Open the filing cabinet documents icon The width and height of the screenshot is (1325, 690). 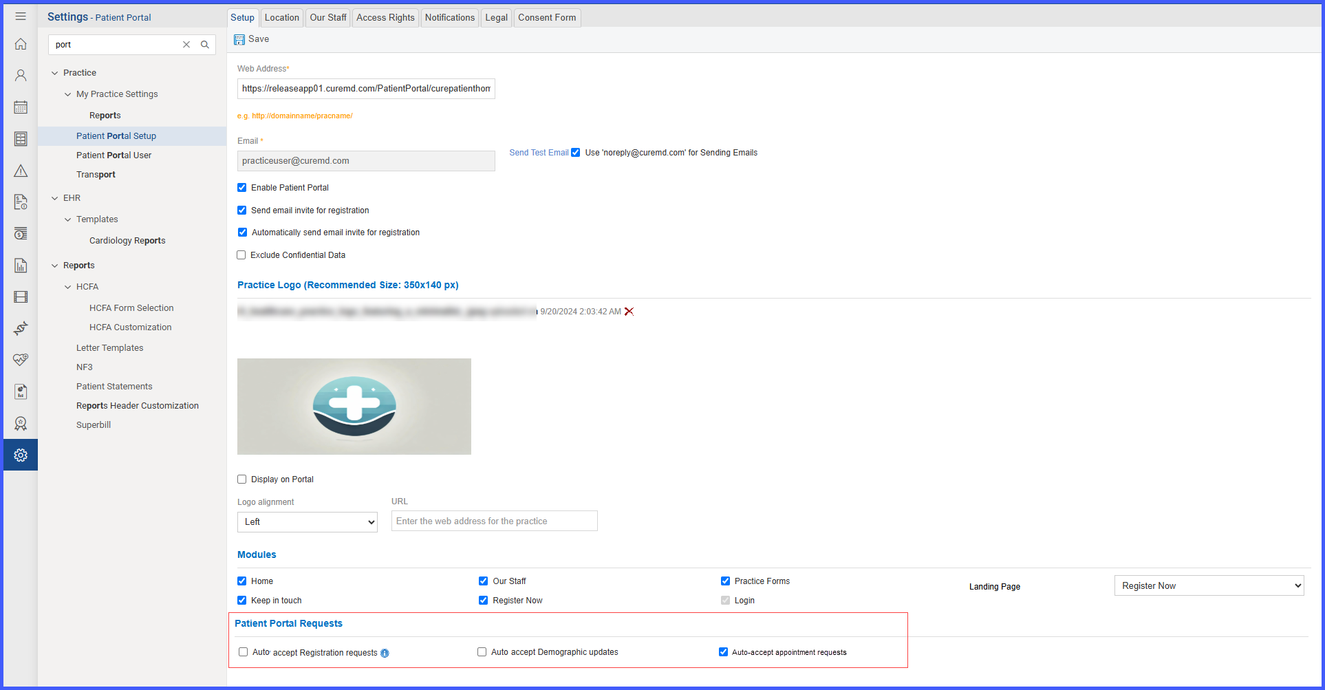(x=21, y=139)
